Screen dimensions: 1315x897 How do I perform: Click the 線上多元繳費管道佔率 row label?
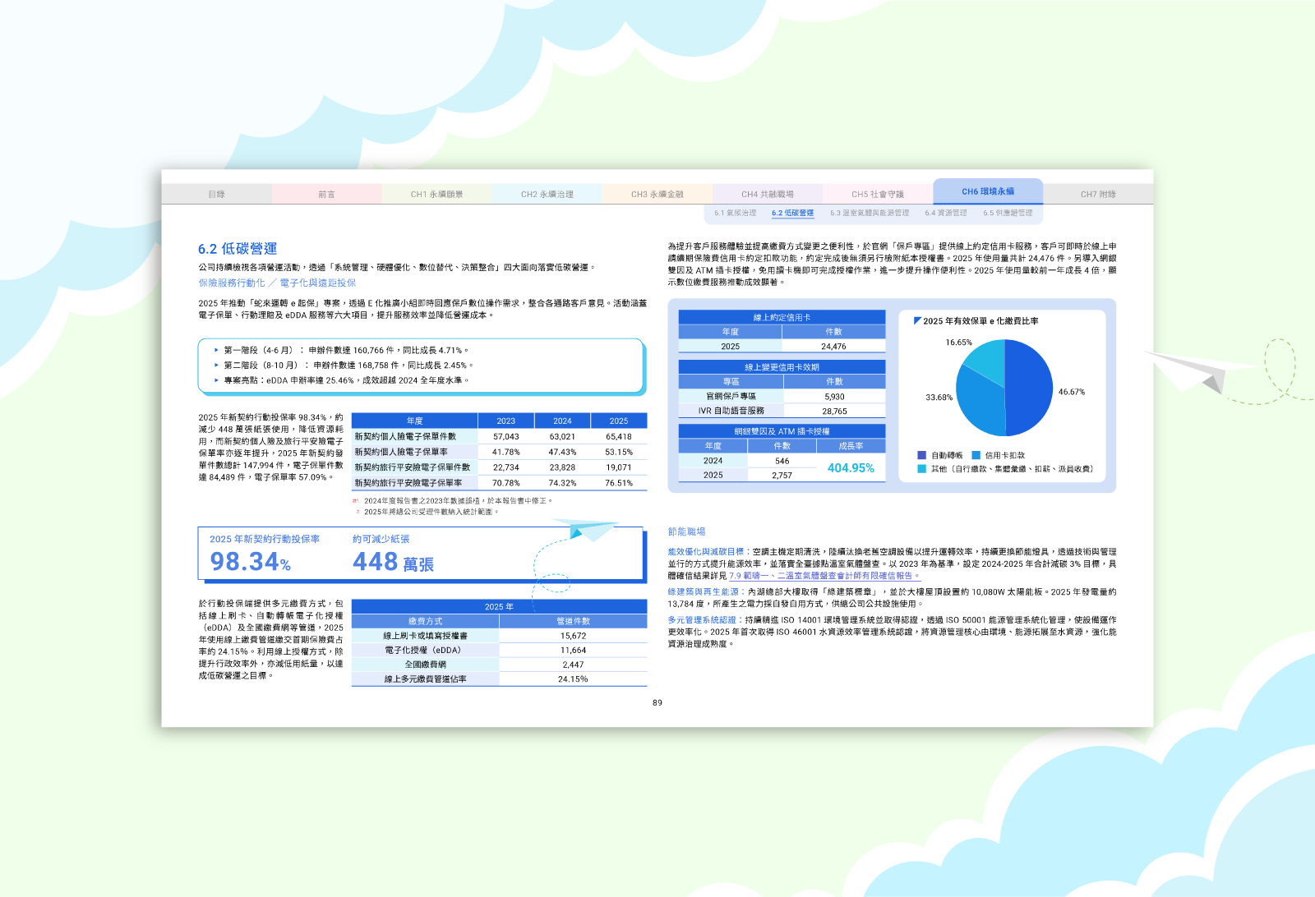pos(425,679)
